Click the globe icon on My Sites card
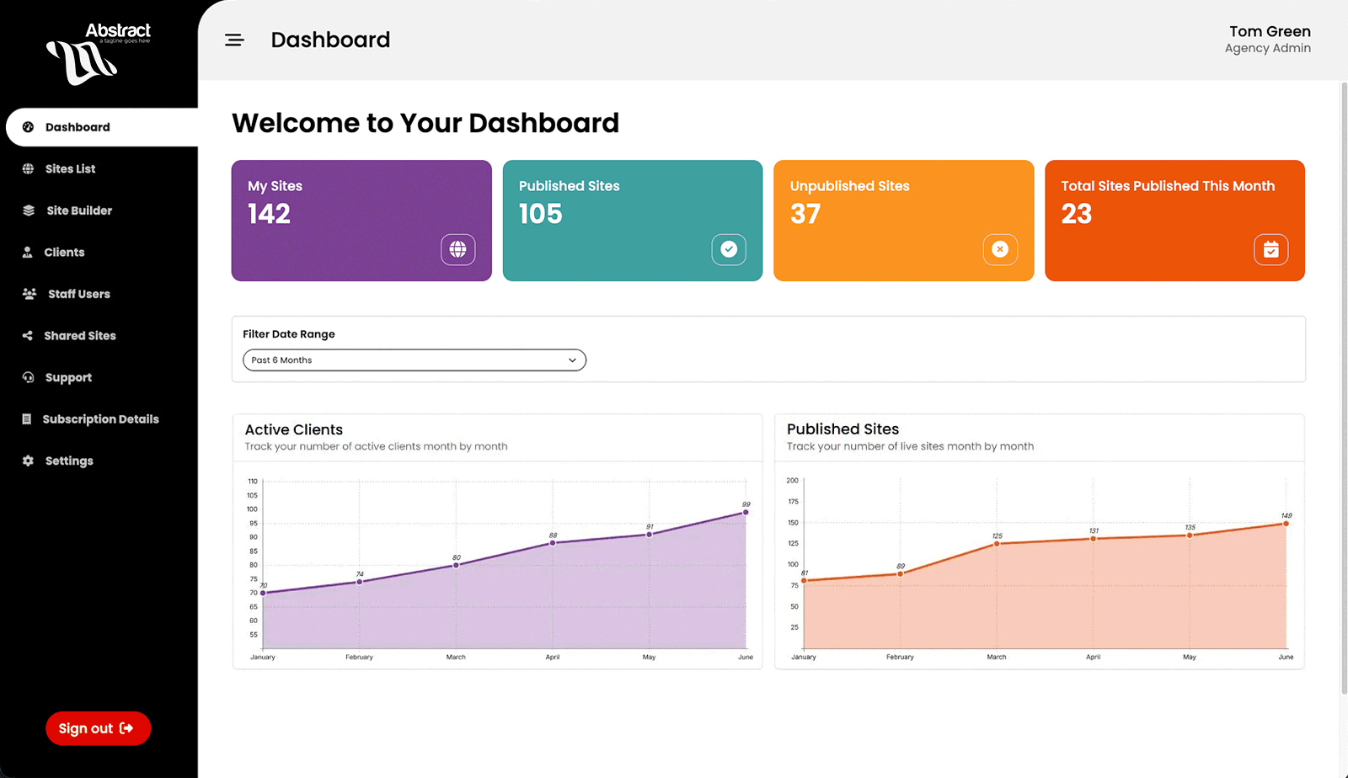 (457, 249)
